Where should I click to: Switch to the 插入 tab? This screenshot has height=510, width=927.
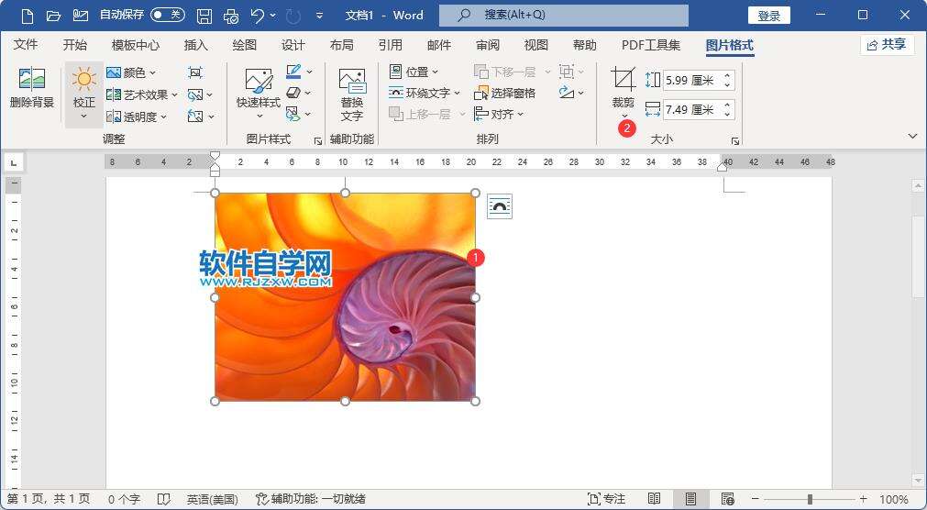pyautogui.click(x=195, y=44)
